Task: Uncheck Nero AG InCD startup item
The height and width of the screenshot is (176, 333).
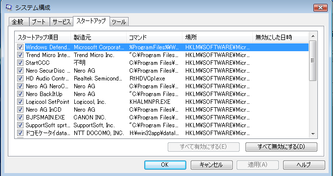Action: pos(20,110)
